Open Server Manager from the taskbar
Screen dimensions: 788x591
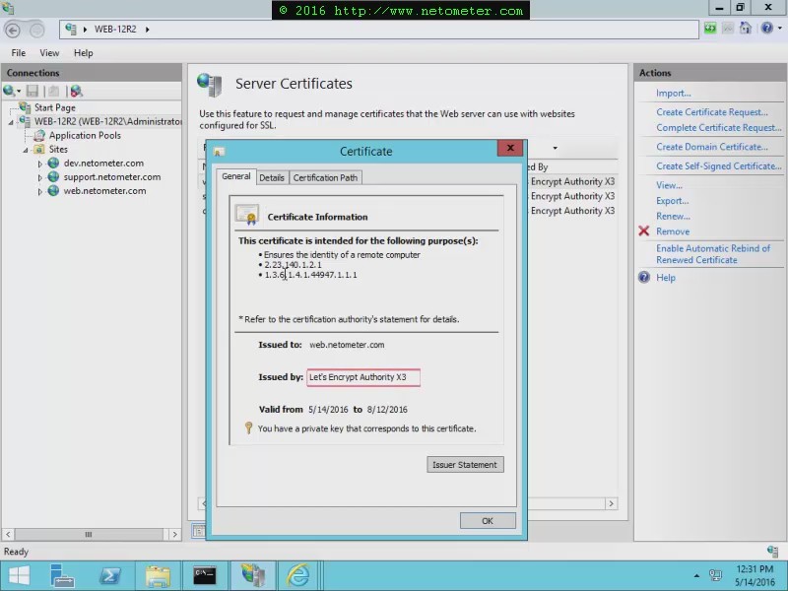coord(62,575)
